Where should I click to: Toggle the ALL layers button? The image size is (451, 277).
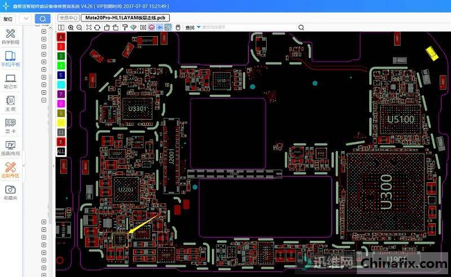point(61,152)
